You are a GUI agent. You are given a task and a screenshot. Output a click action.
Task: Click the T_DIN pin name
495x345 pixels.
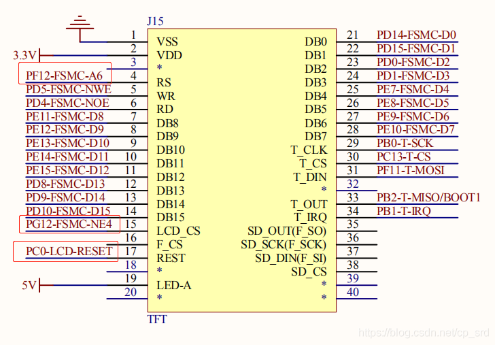coord(310,177)
